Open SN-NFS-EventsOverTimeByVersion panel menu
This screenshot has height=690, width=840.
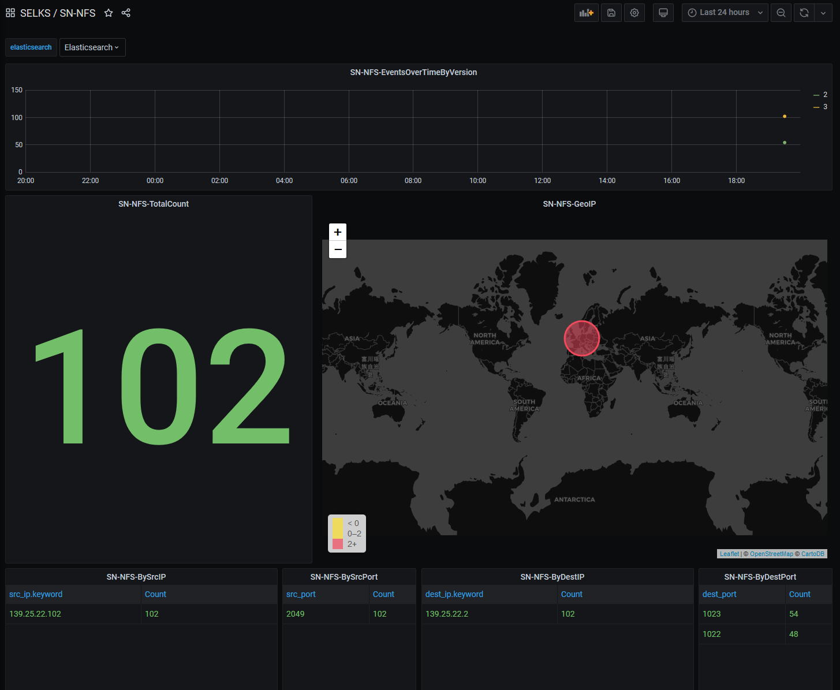coord(413,72)
